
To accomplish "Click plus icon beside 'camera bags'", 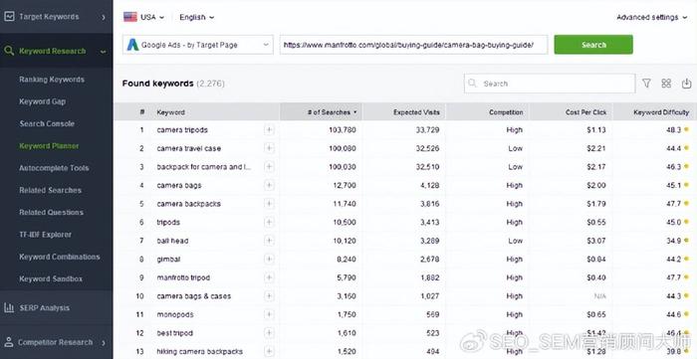I will 269,185.
